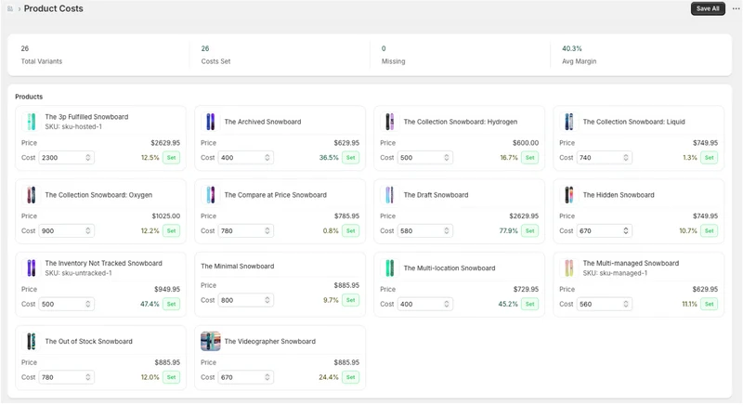
Task: Click the Product Costs page title
Action: pyautogui.click(x=54, y=8)
